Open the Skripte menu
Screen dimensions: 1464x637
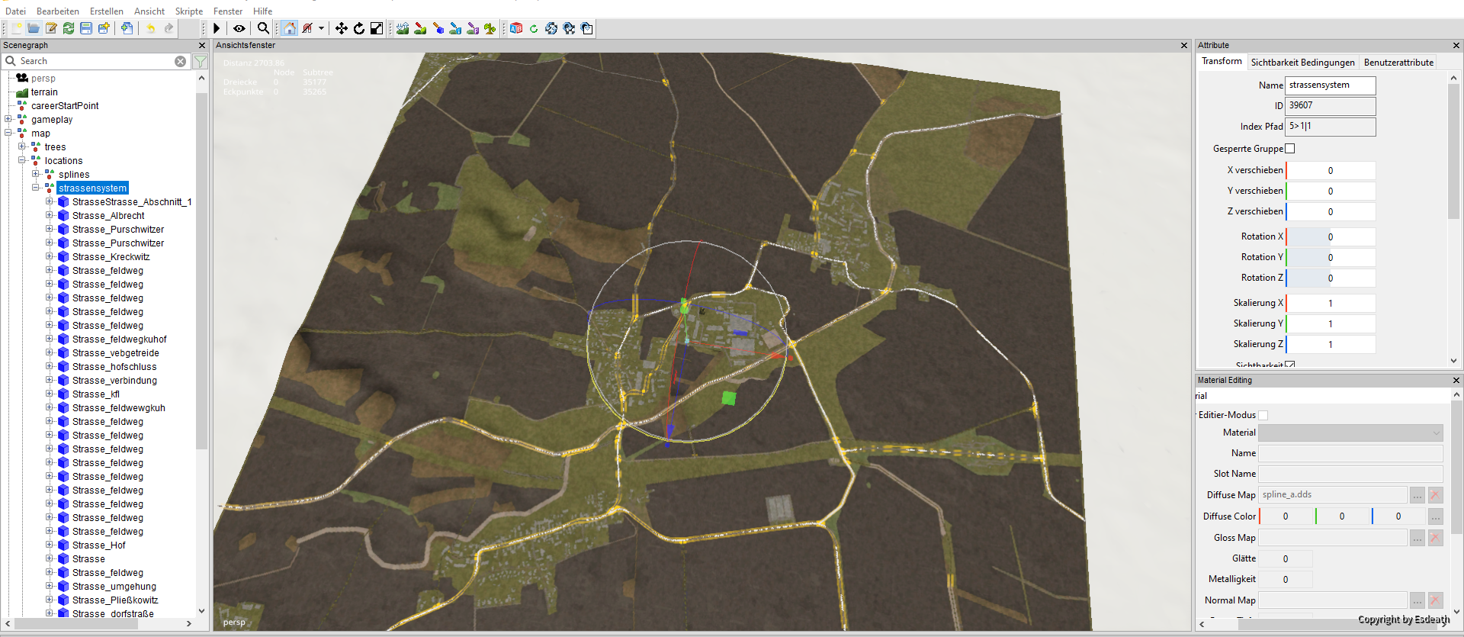189,11
